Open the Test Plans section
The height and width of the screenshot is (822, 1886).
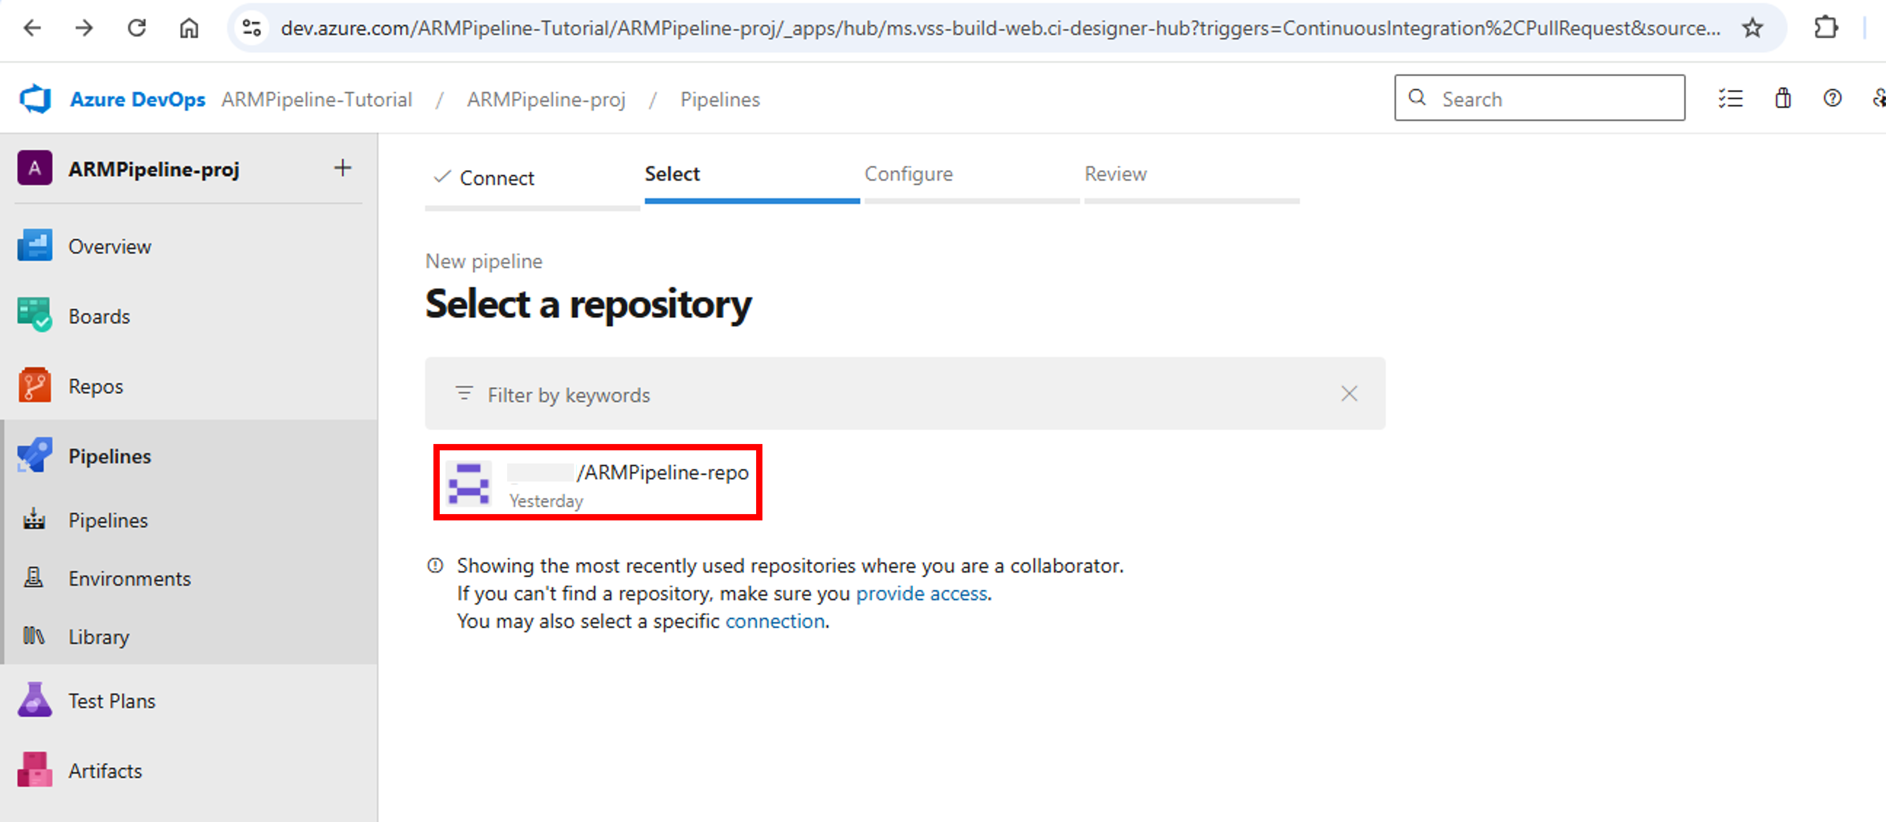pos(112,699)
